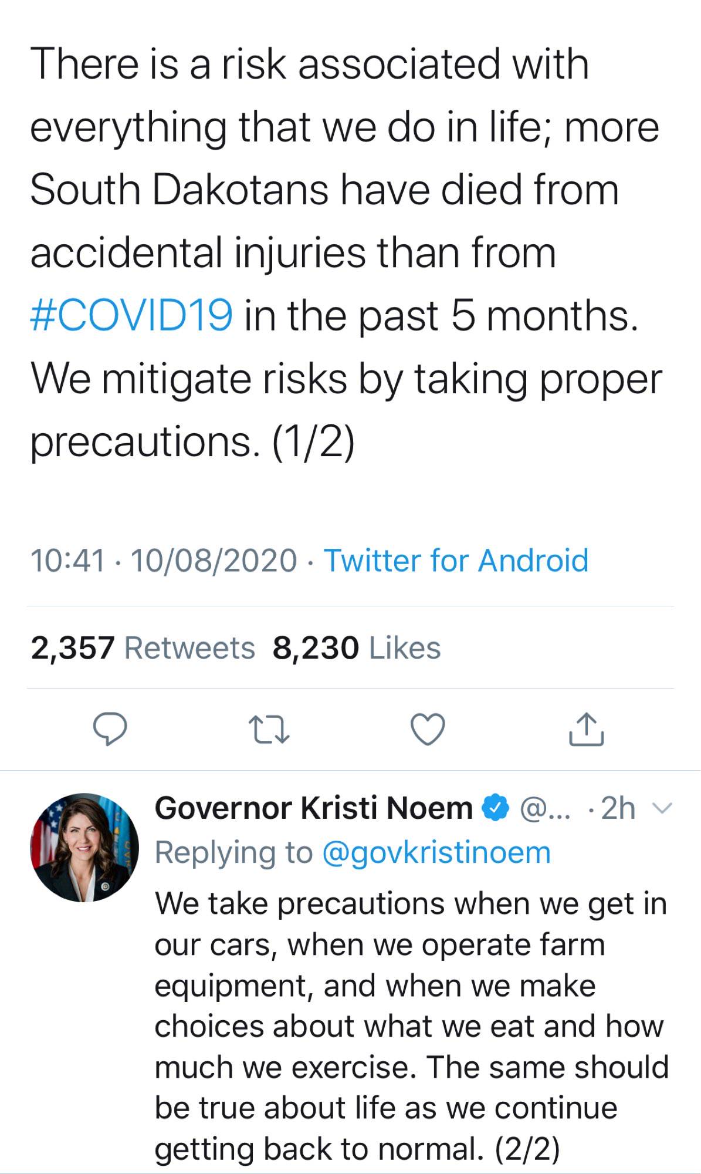
Task: Open the reply tweet's chevron menu
Action: point(662,808)
